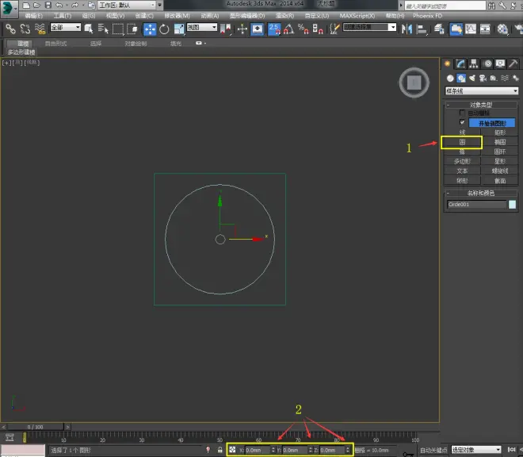Open the Utilities hammer panel tab

click(x=513, y=63)
